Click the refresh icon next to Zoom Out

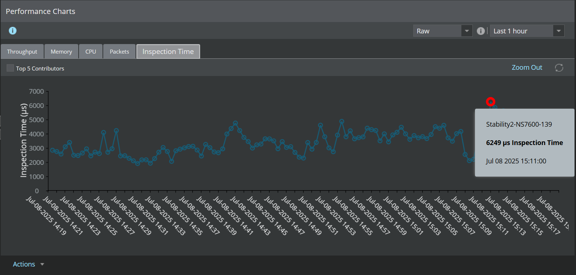point(559,68)
